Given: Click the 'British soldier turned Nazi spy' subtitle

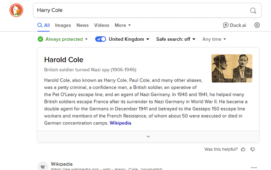Looking at the screenshot, I should [x=90, y=70].
